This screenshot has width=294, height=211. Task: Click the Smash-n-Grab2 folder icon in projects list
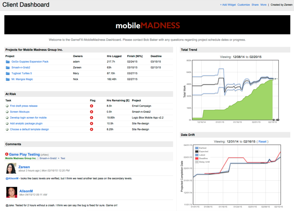click(x=7, y=68)
